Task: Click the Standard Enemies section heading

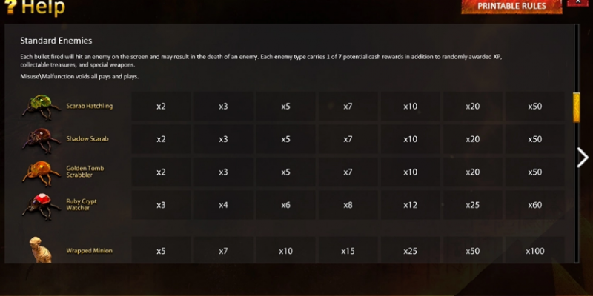Action: point(56,41)
